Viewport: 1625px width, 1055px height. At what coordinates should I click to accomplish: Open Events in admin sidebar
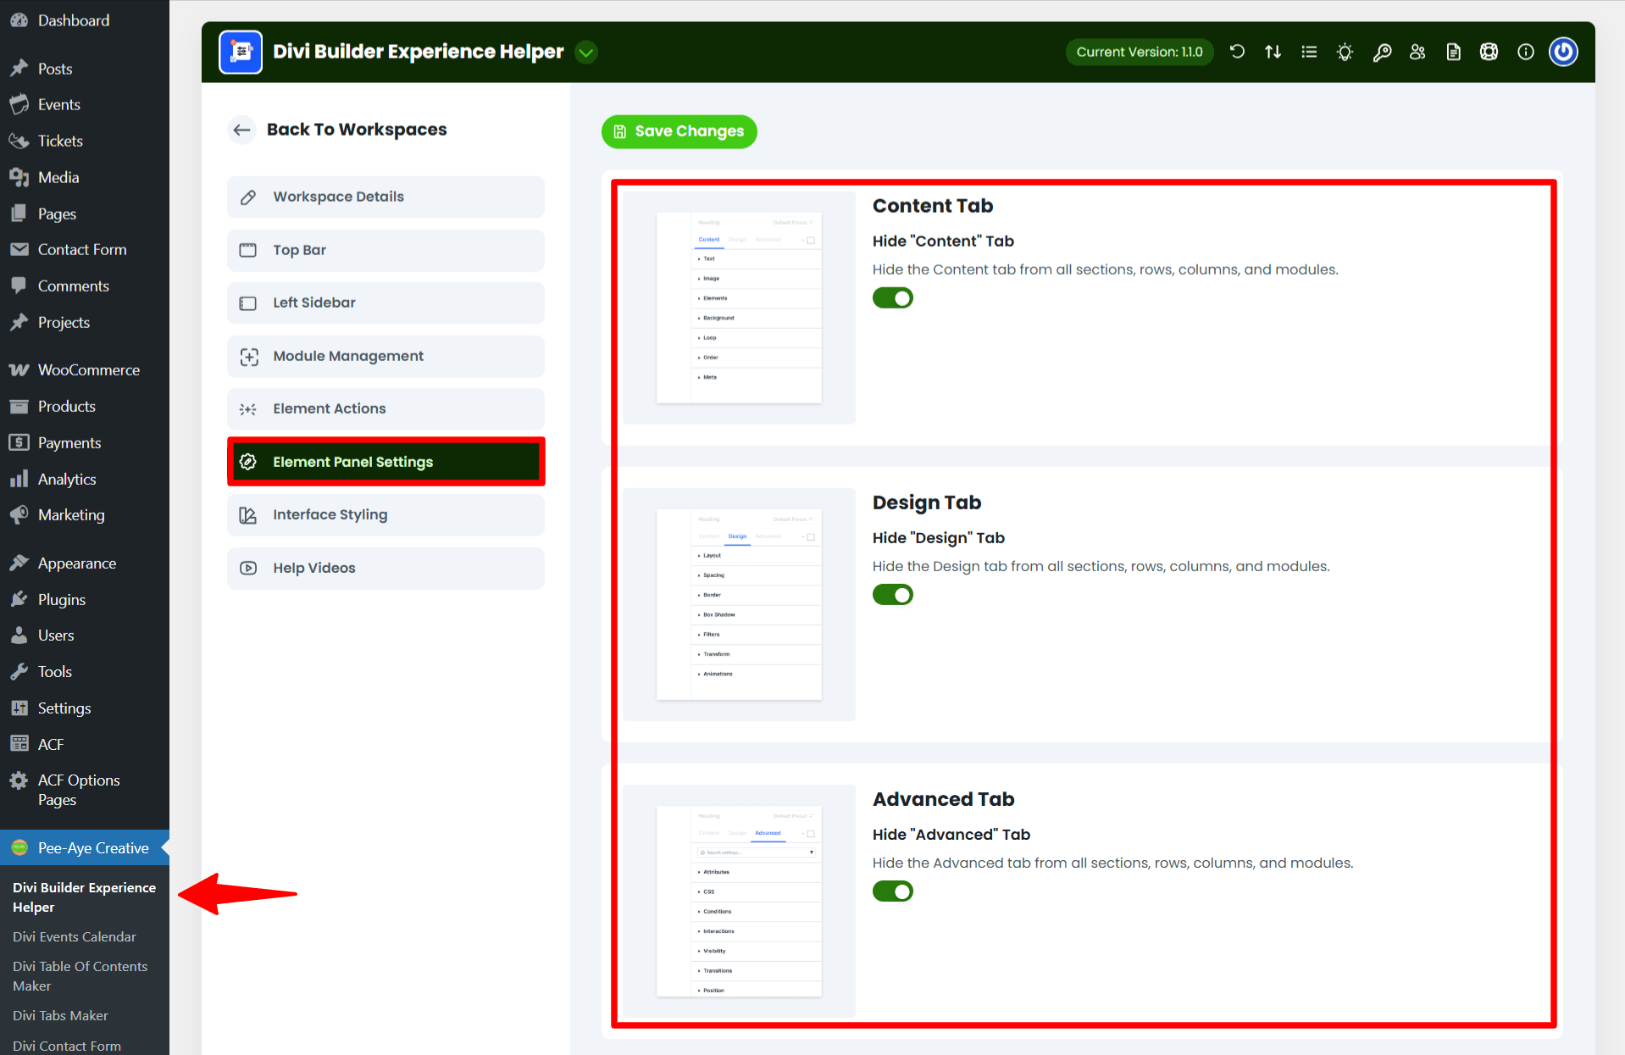coord(85,104)
